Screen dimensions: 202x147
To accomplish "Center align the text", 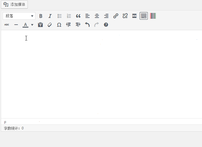I will coord(97,16).
